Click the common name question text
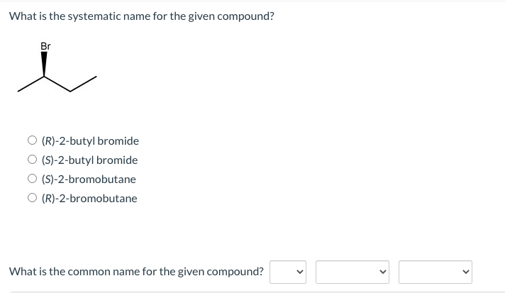505x293 pixels. click(x=136, y=272)
